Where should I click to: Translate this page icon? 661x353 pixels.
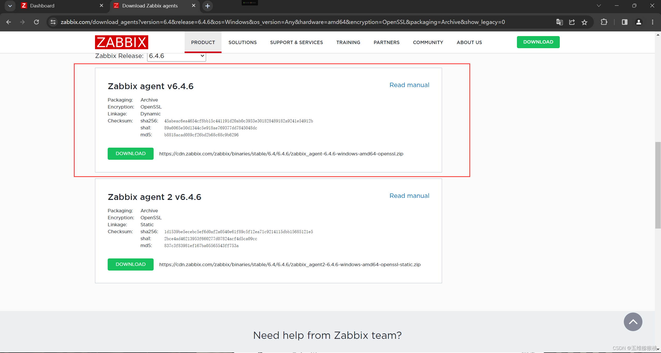560,22
